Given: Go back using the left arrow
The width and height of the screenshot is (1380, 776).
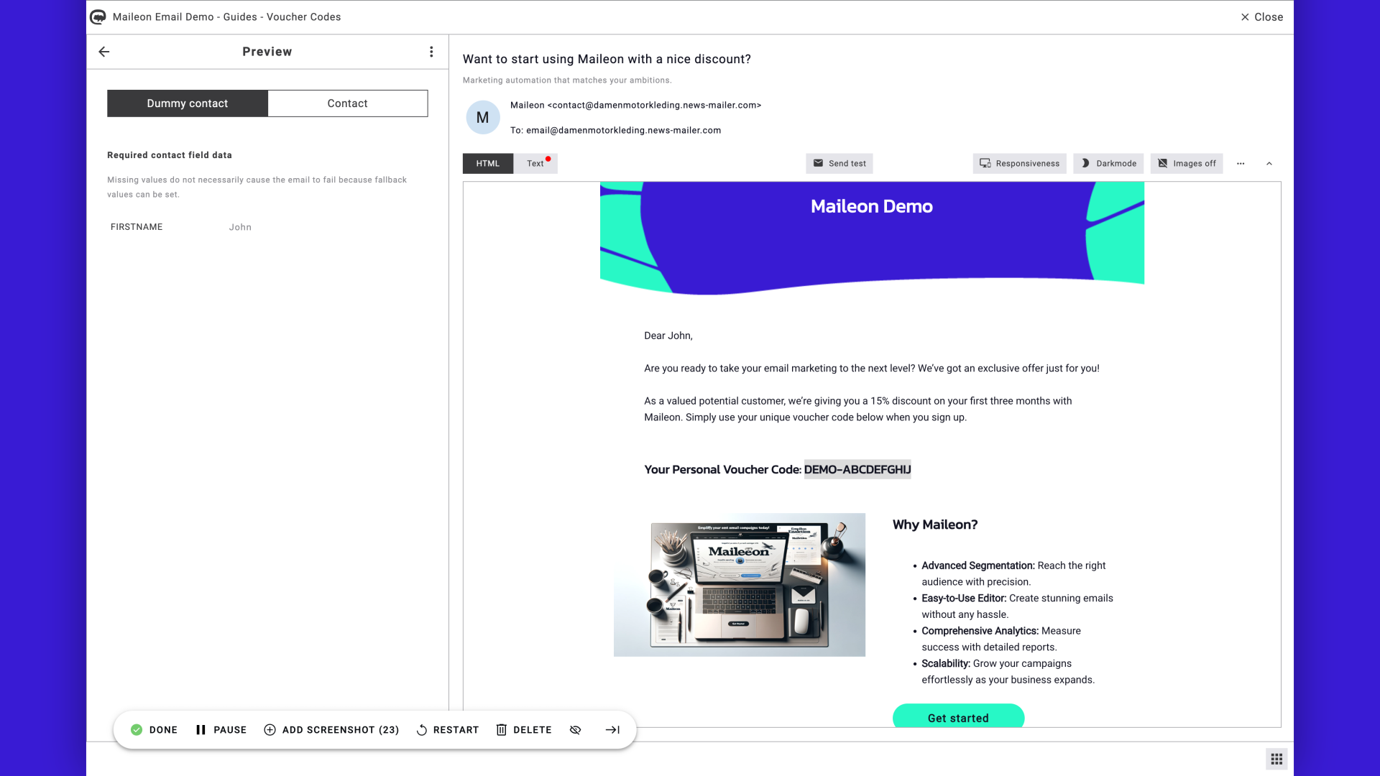Looking at the screenshot, I should 104,52.
